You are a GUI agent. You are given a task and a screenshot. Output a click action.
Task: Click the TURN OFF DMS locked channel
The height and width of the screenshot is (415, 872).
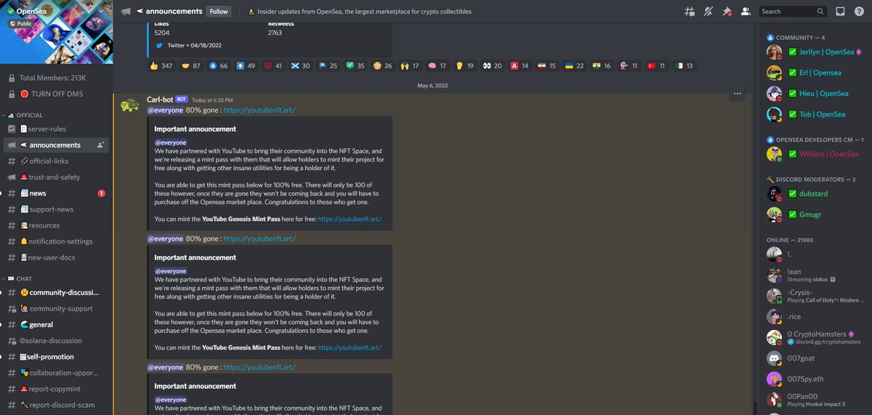56,94
